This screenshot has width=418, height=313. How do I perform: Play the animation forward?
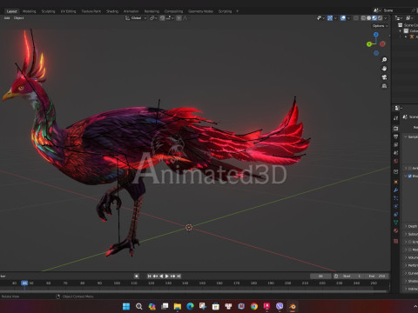(167, 276)
